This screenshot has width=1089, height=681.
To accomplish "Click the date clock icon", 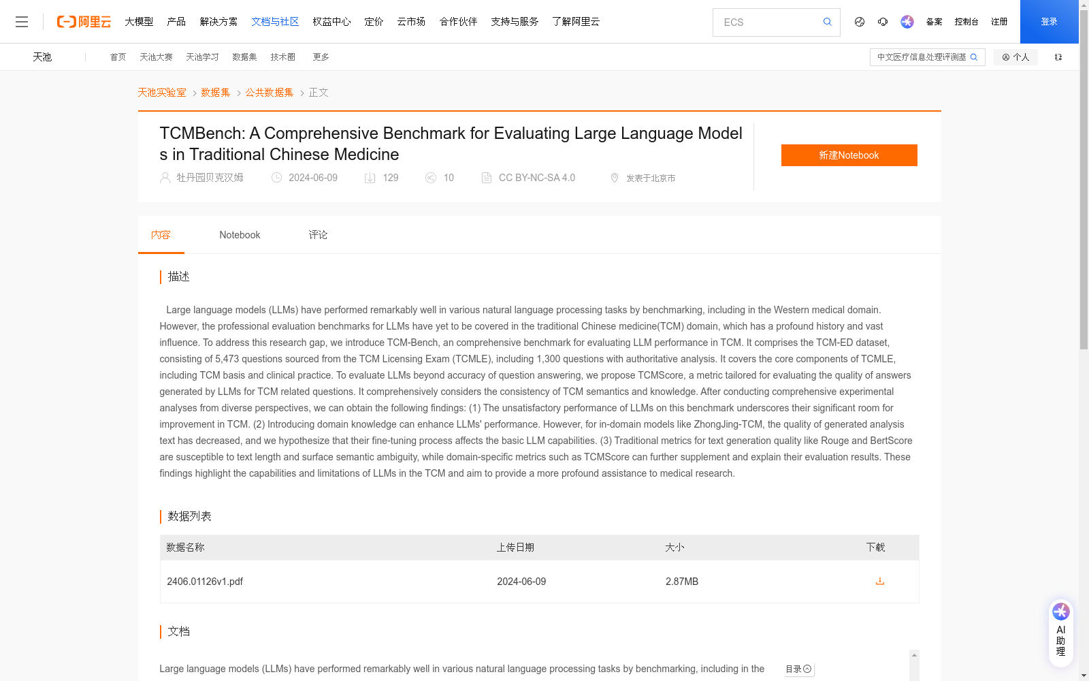I will pos(277,178).
